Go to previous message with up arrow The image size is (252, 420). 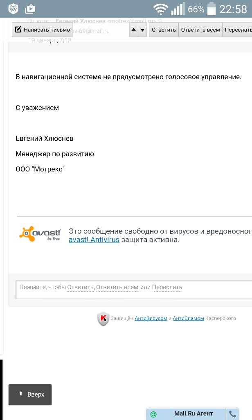[x=134, y=30]
